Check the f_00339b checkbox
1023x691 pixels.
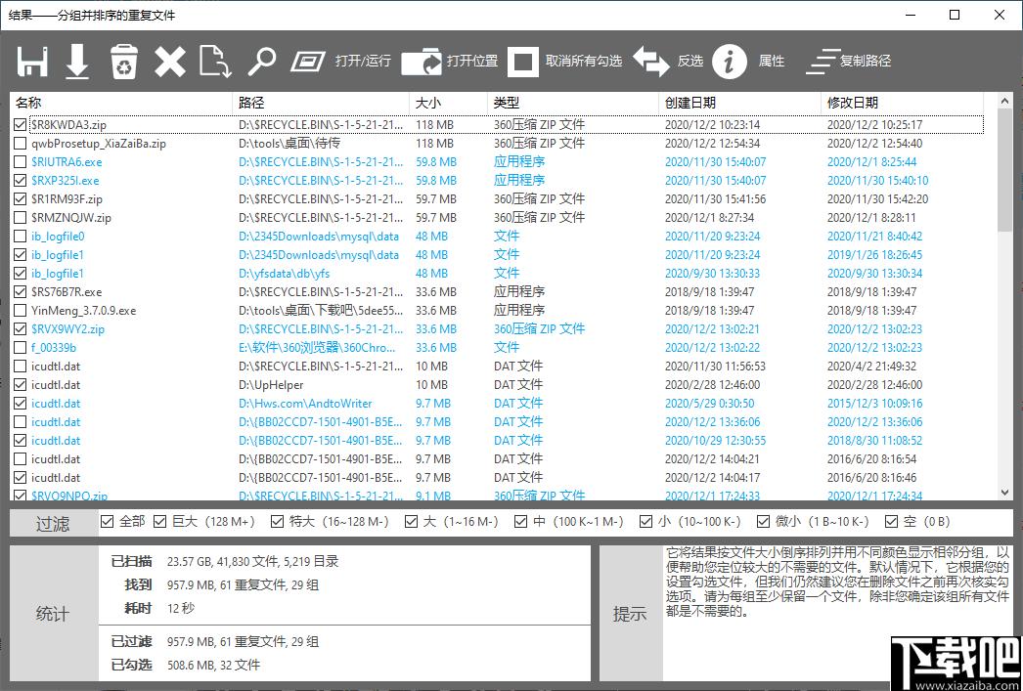pyautogui.click(x=21, y=348)
